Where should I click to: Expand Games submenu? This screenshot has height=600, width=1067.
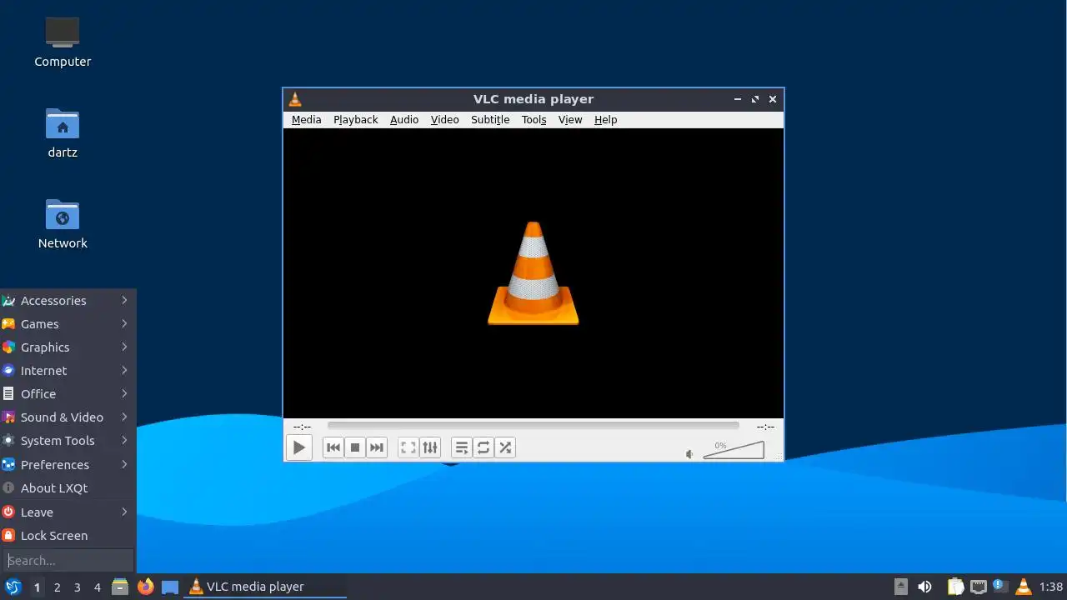point(68,324)
